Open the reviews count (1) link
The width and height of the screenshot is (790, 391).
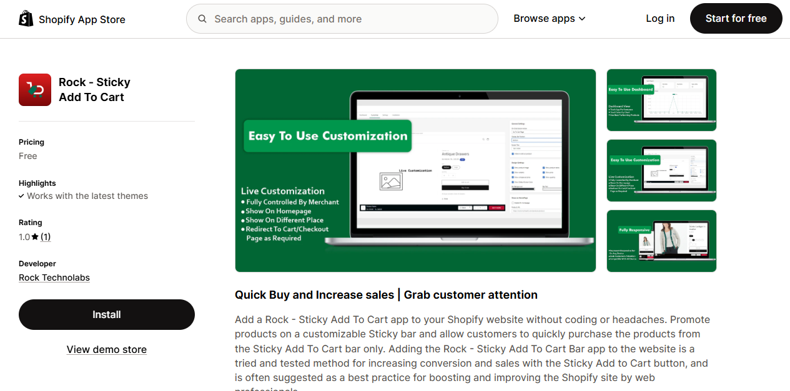(x=46, y=237)
